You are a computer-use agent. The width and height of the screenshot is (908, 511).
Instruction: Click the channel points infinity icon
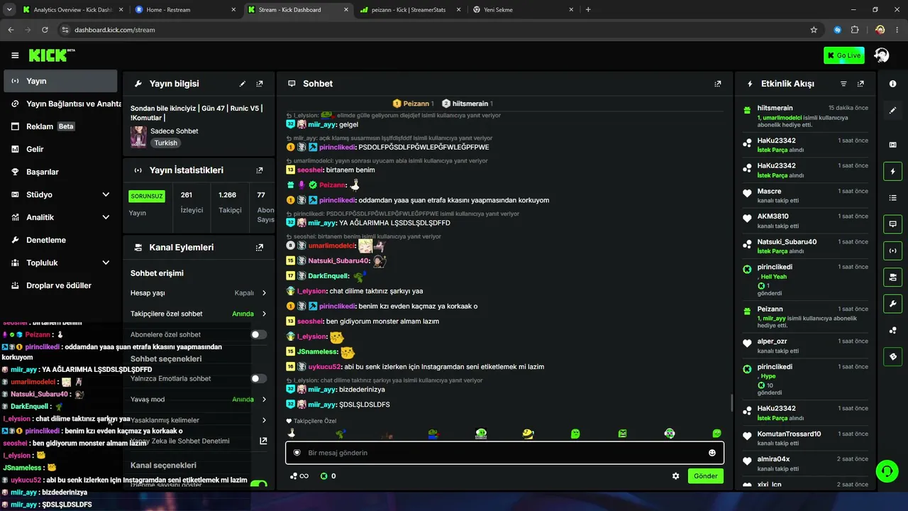299,476
